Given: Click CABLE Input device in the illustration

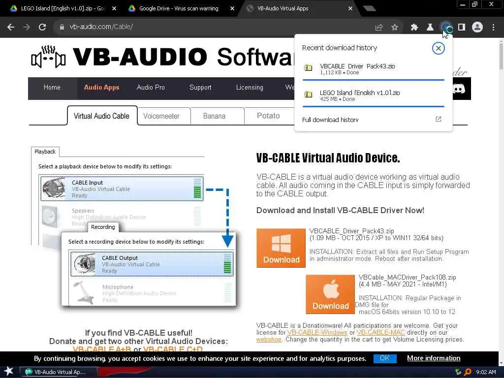Looking at the screenshot, I should pos(122,189).
